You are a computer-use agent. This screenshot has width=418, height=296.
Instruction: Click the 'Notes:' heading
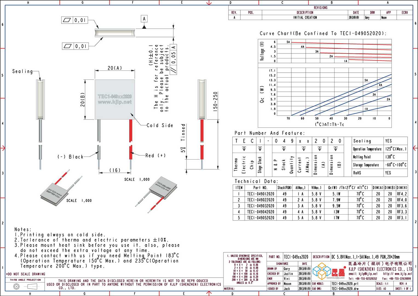(23, 229)
